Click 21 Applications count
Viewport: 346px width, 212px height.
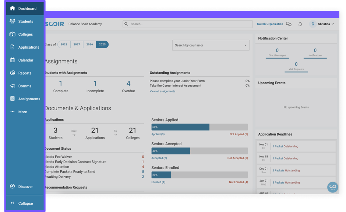[x=95, y=131]
